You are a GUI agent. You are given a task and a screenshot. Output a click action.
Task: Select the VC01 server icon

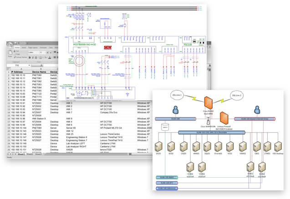230,147
